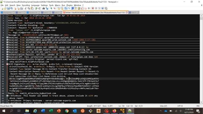The width and height of the screenshot is (203, 114).
Task: Click the Save All toolbar icon
Action: pyautogui.click(x=11, y=9)
